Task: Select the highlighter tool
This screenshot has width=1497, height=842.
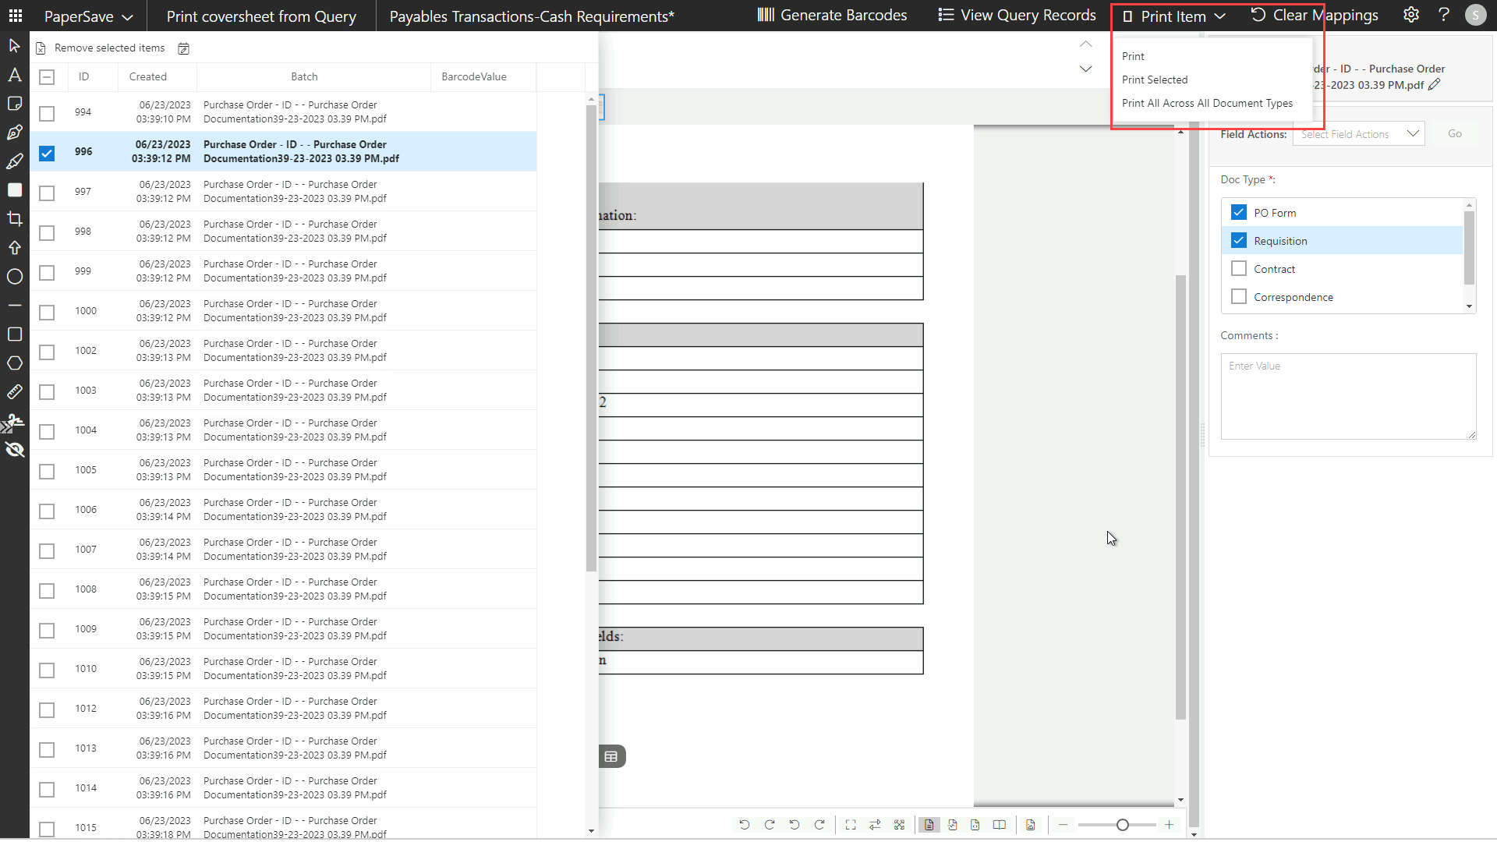Action: [x=14, y=161]
